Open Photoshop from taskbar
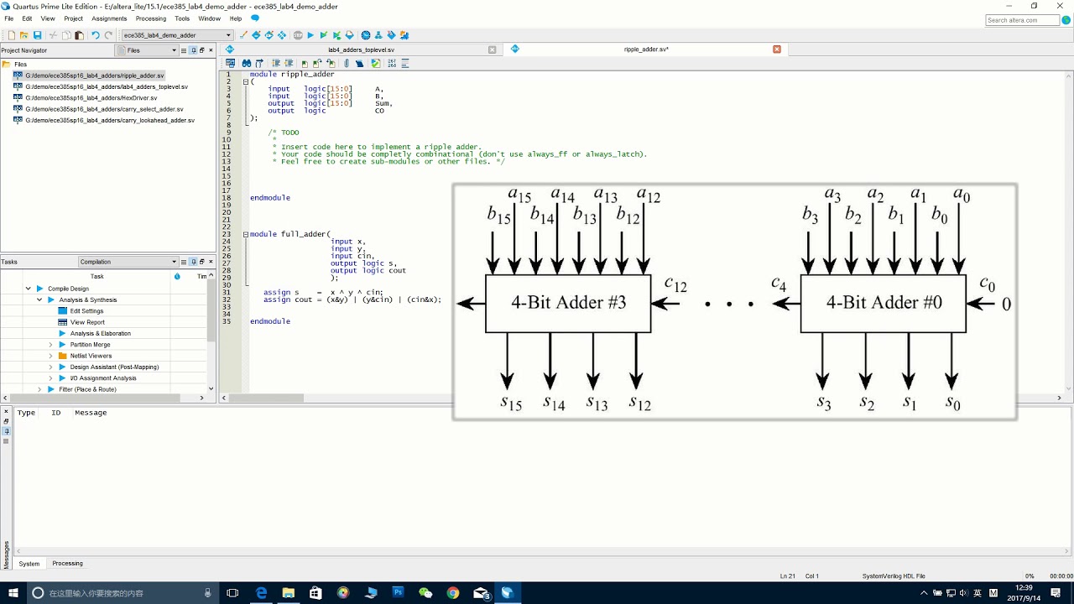This screenshot has width=1074, height=604. tap(398, 593)
